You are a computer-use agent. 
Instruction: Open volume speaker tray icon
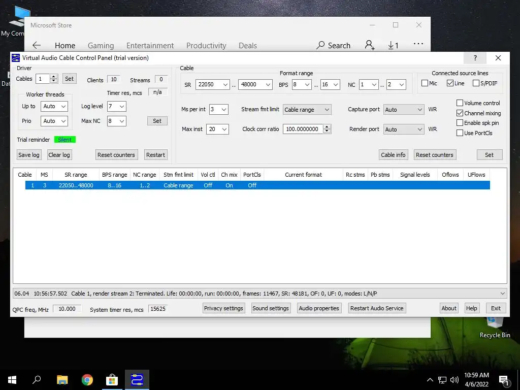pos(454,380)
